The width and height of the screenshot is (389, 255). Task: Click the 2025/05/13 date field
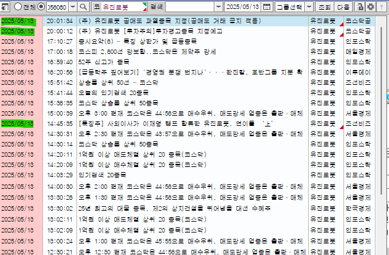243,7
